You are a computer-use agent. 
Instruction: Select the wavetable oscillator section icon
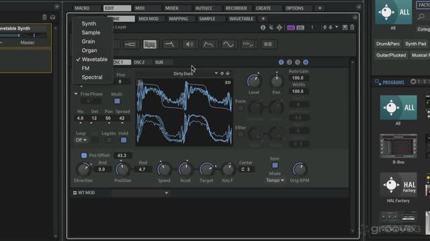click(x=150, y=44)
